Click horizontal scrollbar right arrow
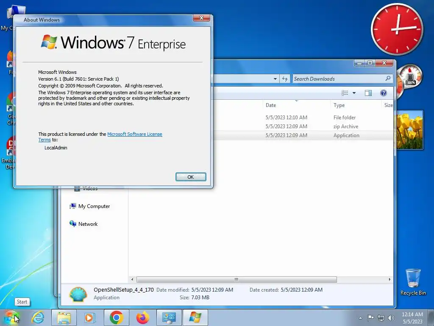434x326 pixels. click(x=390, y=279)
